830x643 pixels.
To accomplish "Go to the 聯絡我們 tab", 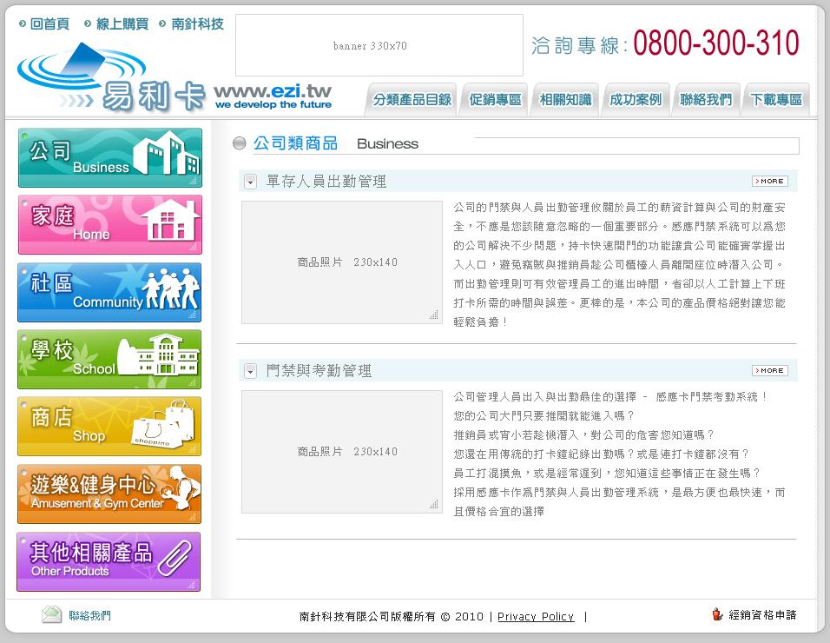I will (x=706, y=100).
